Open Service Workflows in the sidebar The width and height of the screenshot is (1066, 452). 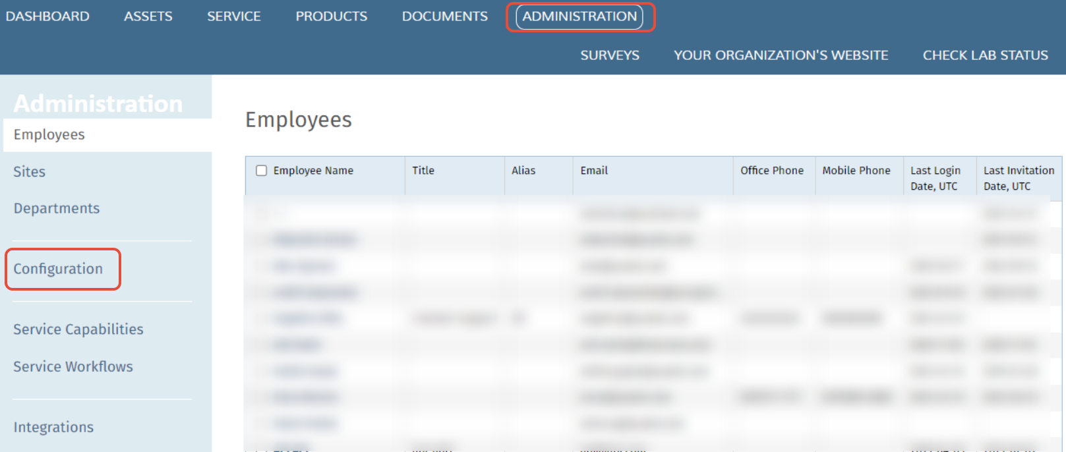coord(73,367)
